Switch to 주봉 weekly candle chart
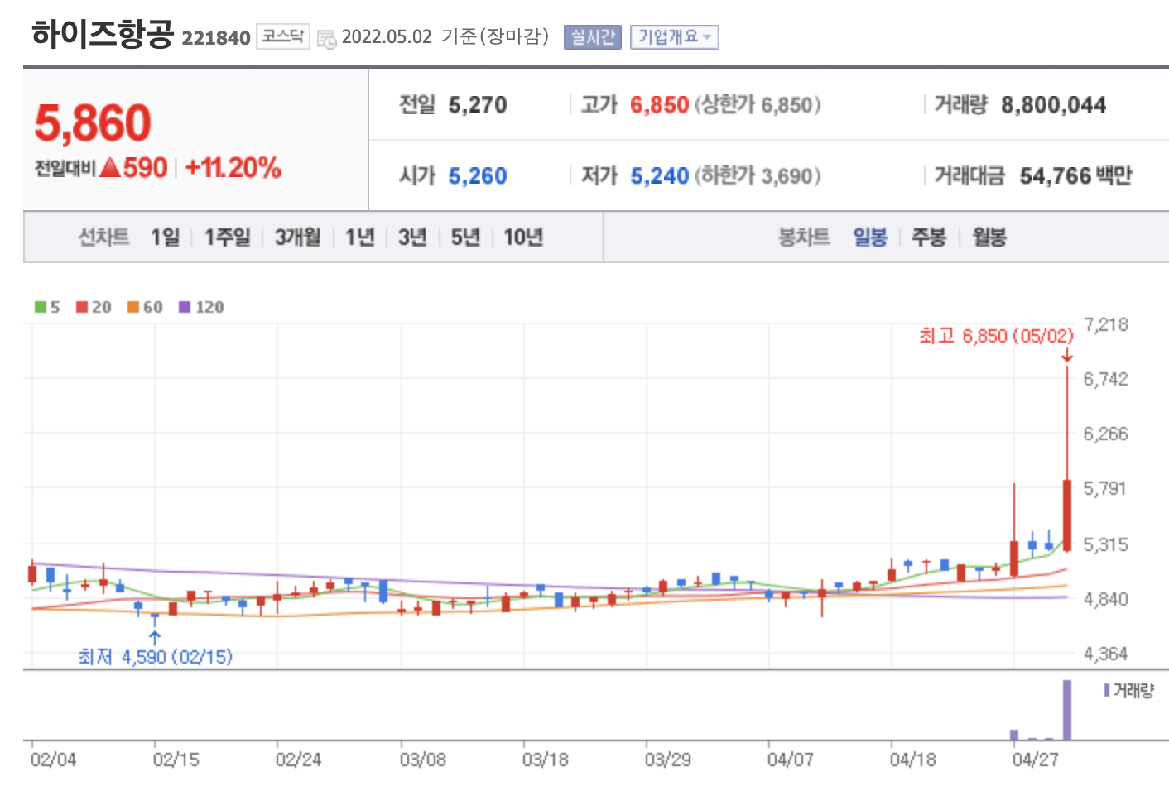 [929, 237]
